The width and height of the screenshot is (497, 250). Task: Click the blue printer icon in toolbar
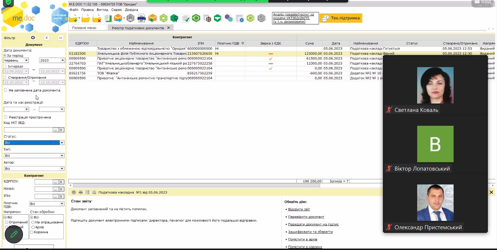pos(141,18)
